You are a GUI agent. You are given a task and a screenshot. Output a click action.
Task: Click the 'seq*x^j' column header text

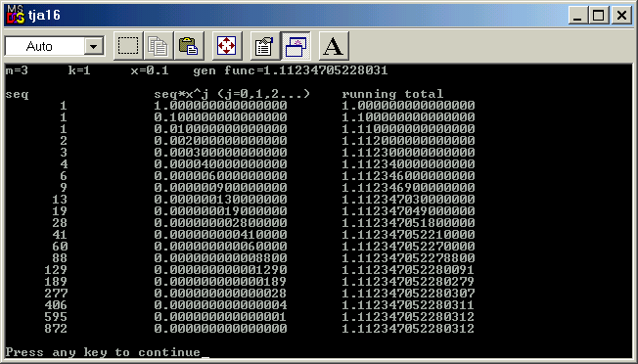[181, 94]
